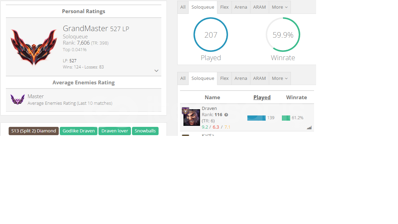The height and width of the screenshot is (224, 398).
Task: Select ARAM tab above the champions table
Action: pos(259,78)
